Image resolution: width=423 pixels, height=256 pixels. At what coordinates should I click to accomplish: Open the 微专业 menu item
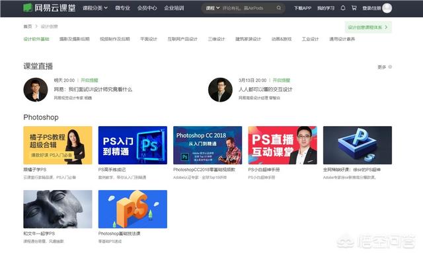(x=123, y=8)
